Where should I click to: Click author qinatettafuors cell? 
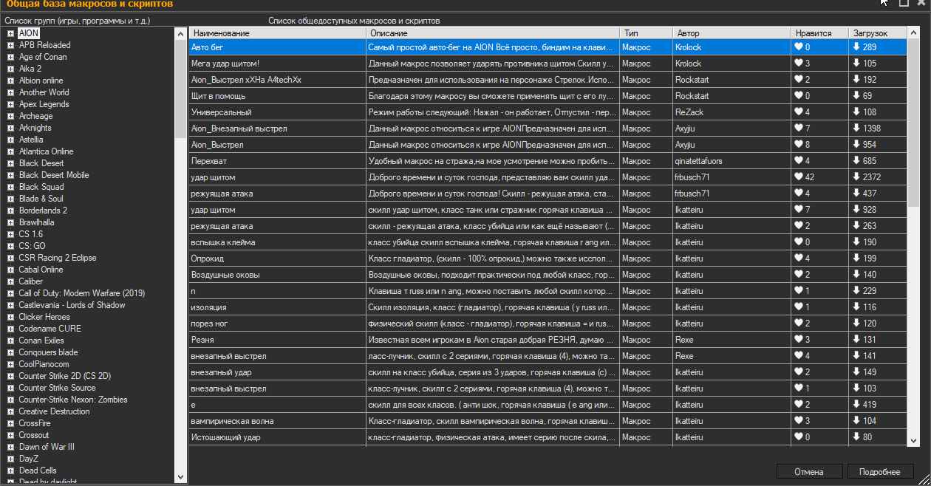731,161
